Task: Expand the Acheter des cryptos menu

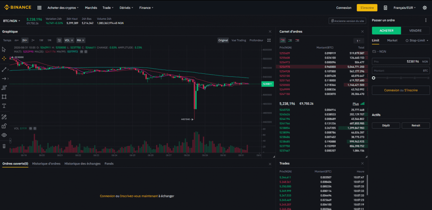Action: coord(63,8)
